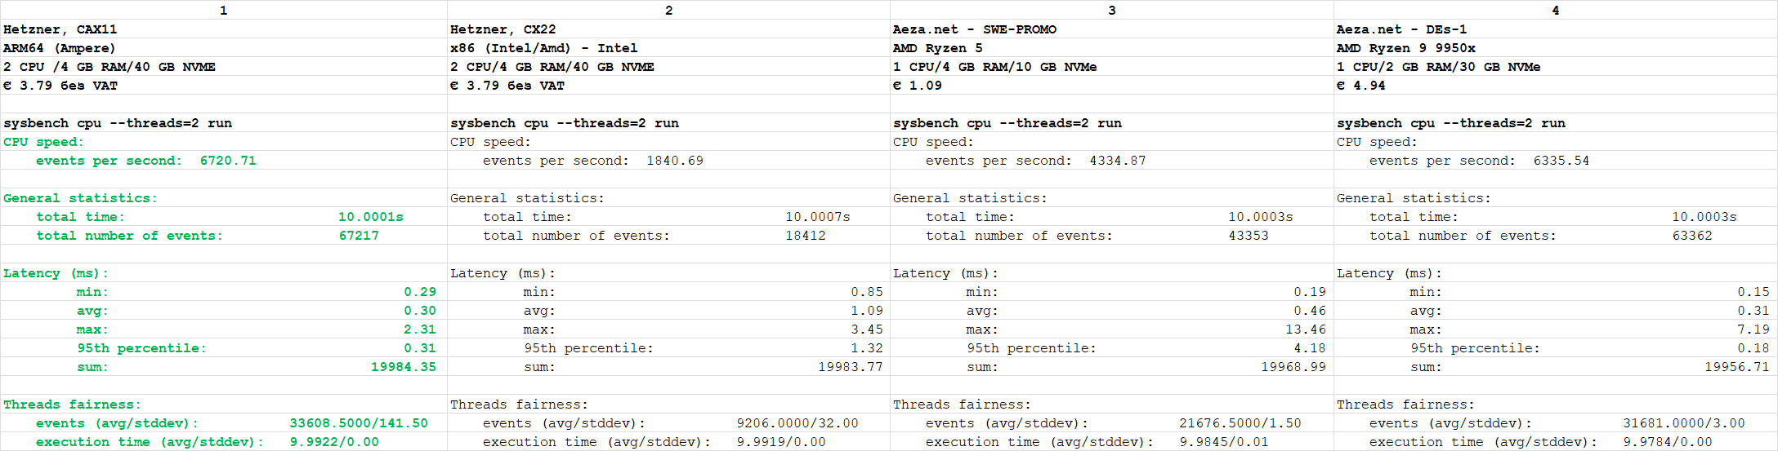1778x451 pixels.
Task: Select the ARM64 (Ampere) cell
Action: pos(60,48)
